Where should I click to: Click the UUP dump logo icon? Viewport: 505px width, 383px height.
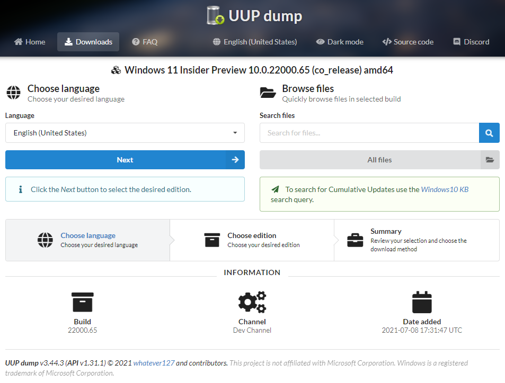click(x=215, y=15)
